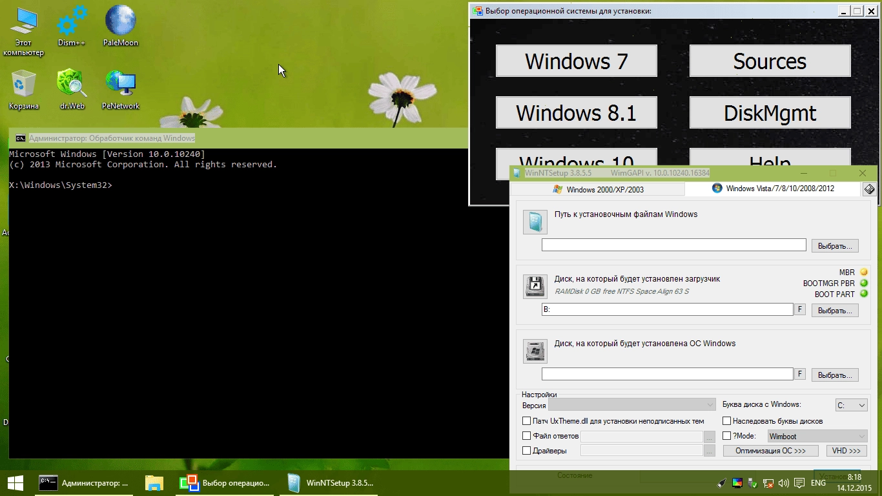This screenshot has width=882, height=496.
Task: Open the action center notifications icon
Action: pos(799,483)
